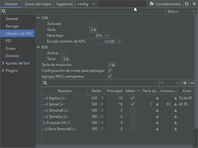Open the Jugadores tab
The image size is (198, 148).
[64, 4]
